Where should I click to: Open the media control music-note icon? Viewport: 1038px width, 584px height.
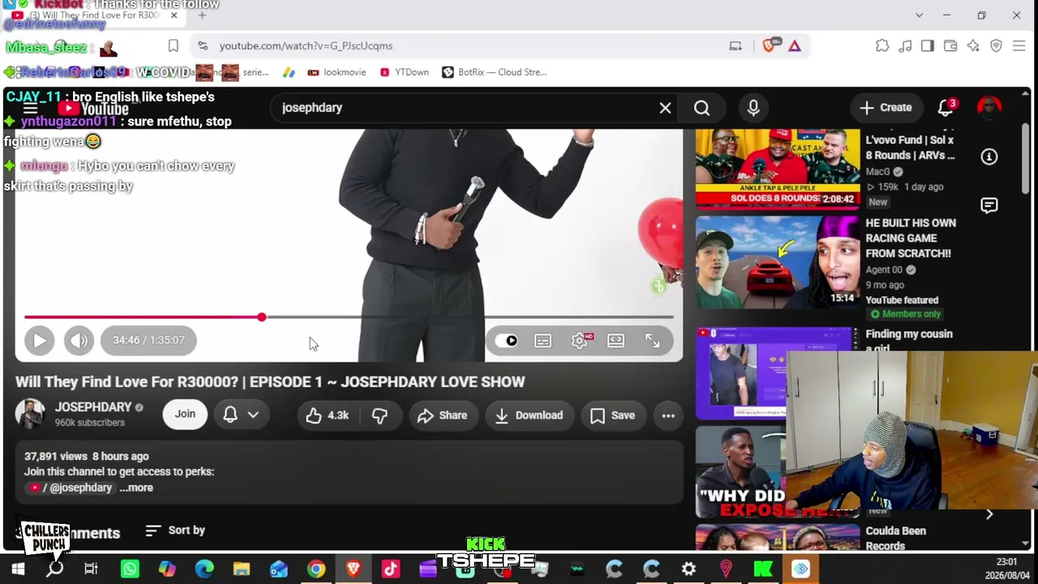pos(905,46)
